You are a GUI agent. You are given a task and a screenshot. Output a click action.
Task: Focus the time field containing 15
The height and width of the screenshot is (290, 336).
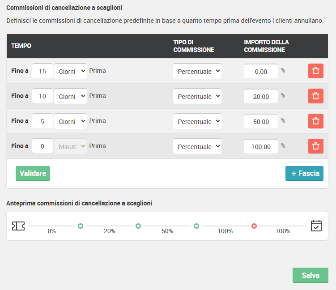pos(43,71)
